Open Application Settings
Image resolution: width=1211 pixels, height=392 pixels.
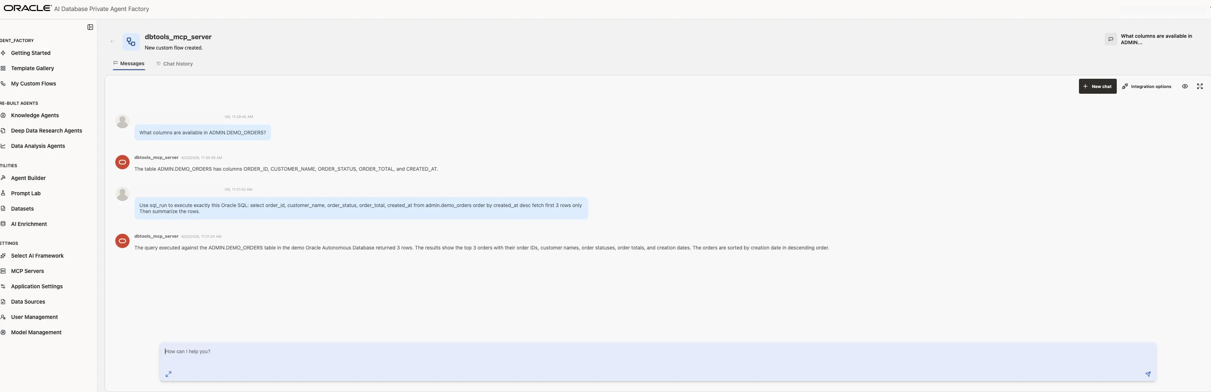[37, 287]
